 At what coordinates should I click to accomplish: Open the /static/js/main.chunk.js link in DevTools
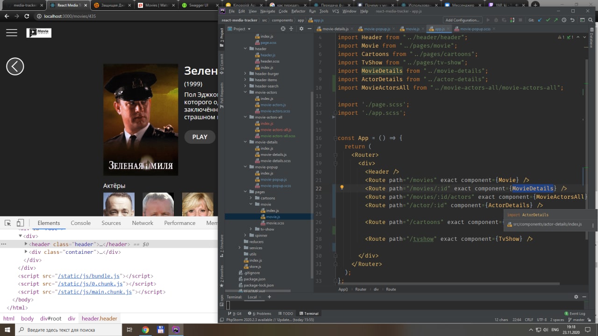95,292
